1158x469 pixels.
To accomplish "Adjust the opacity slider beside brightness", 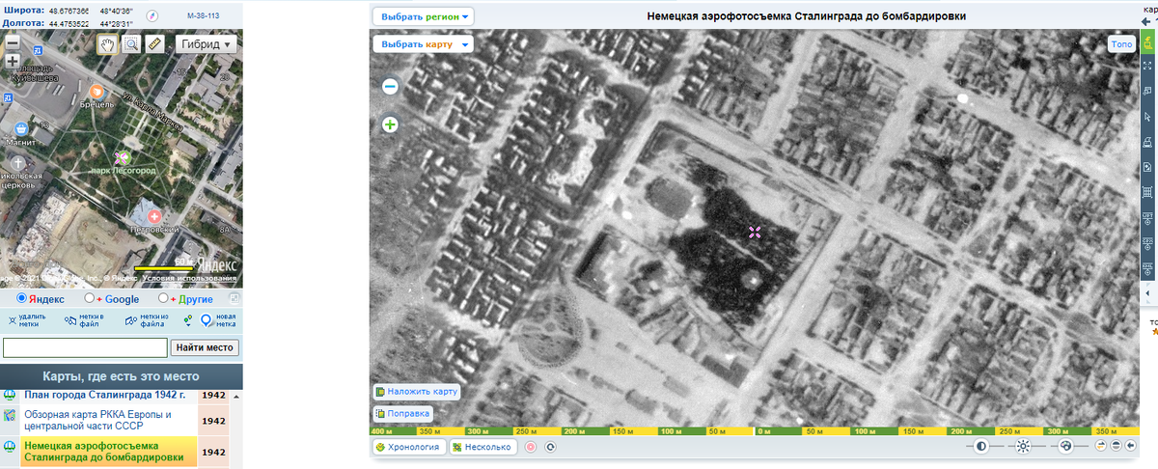I will click(x=1064, y=446).
